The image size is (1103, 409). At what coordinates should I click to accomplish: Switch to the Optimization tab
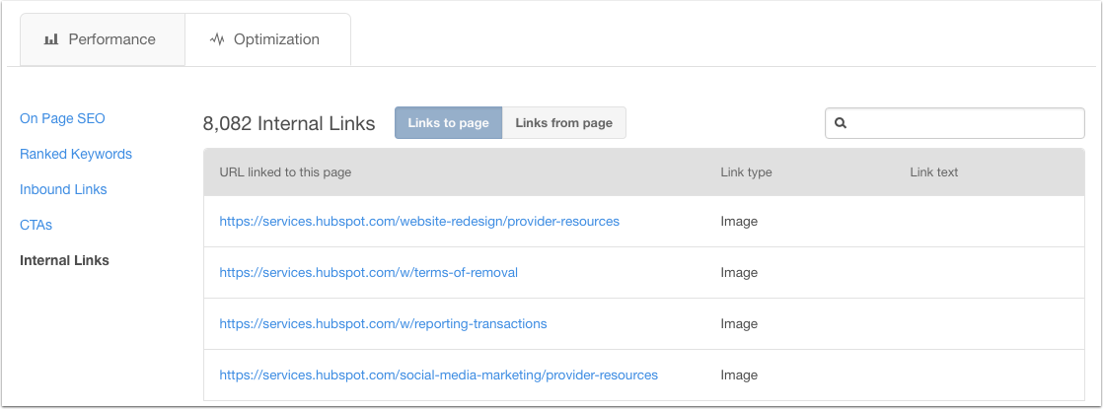pyautogui.click(x=268, y=39)
